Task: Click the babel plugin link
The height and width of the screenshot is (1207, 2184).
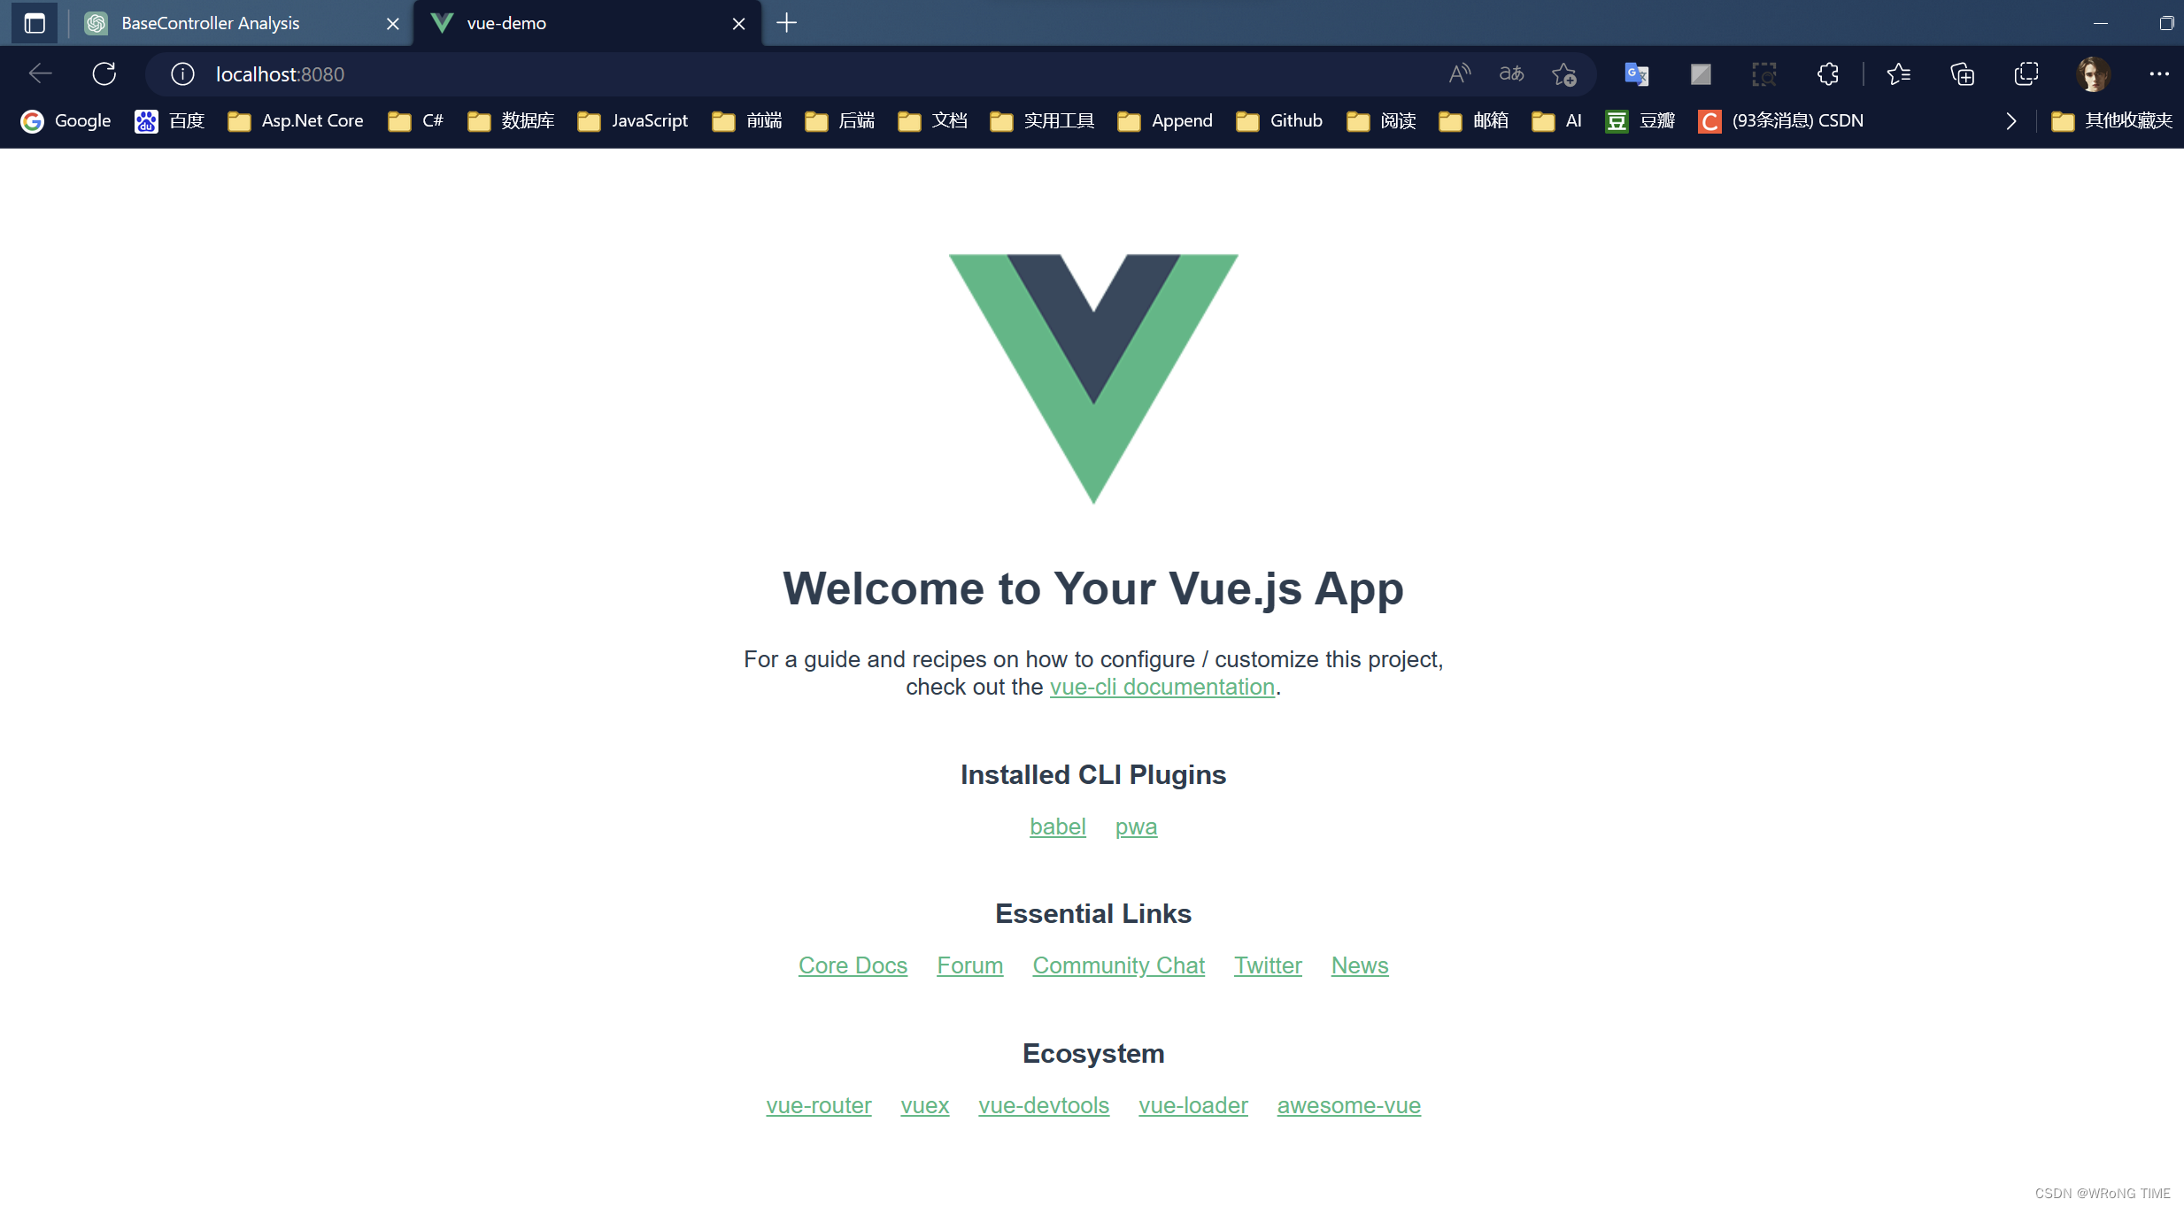Action: [x=1057, y=825]
